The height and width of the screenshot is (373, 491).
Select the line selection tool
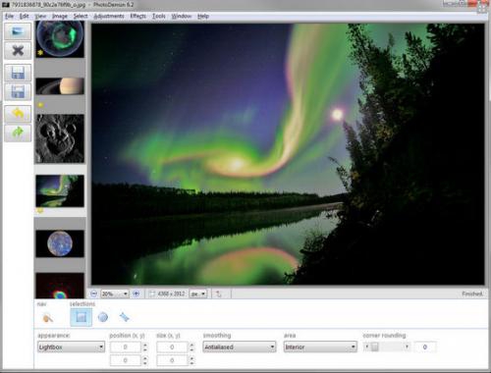[125, 317]
